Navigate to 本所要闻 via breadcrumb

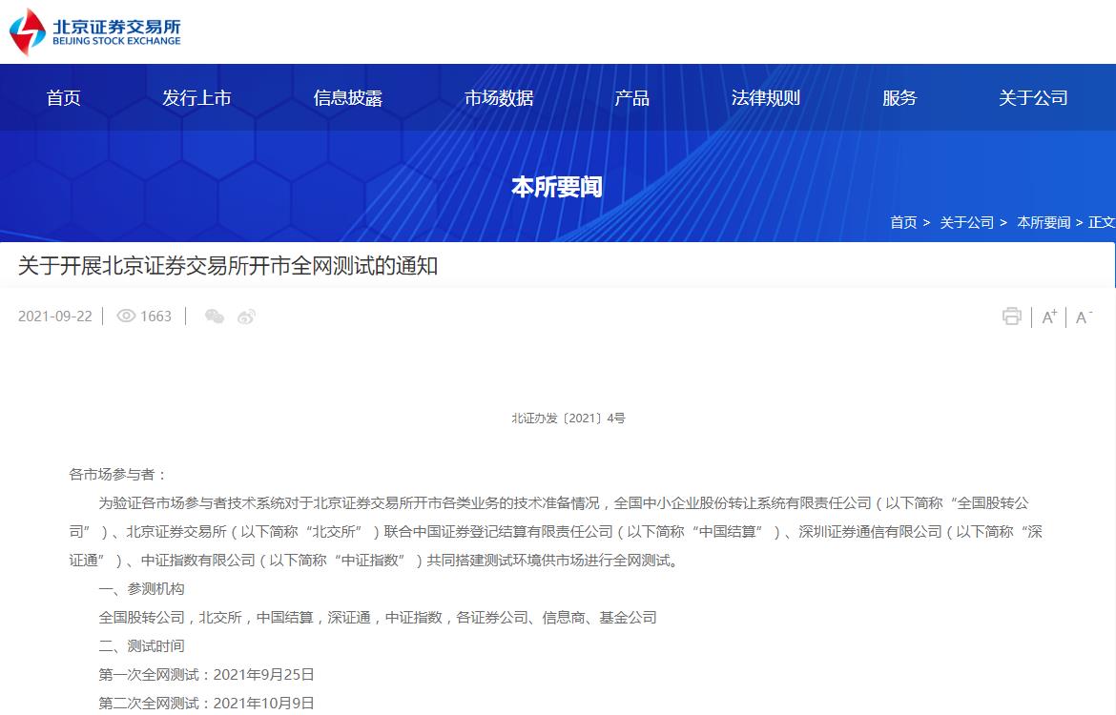pos(1044,222)
